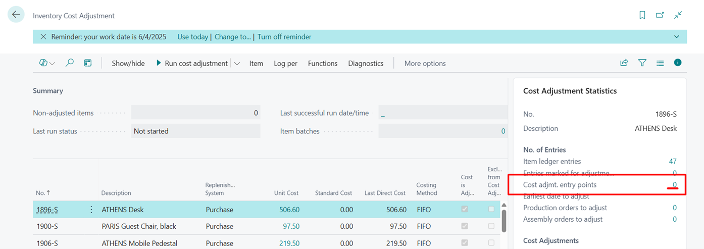Collapse page with the shrink arrows icon
Image resolution: width=704 pixels, height=249 pixels.
point(678,15)
